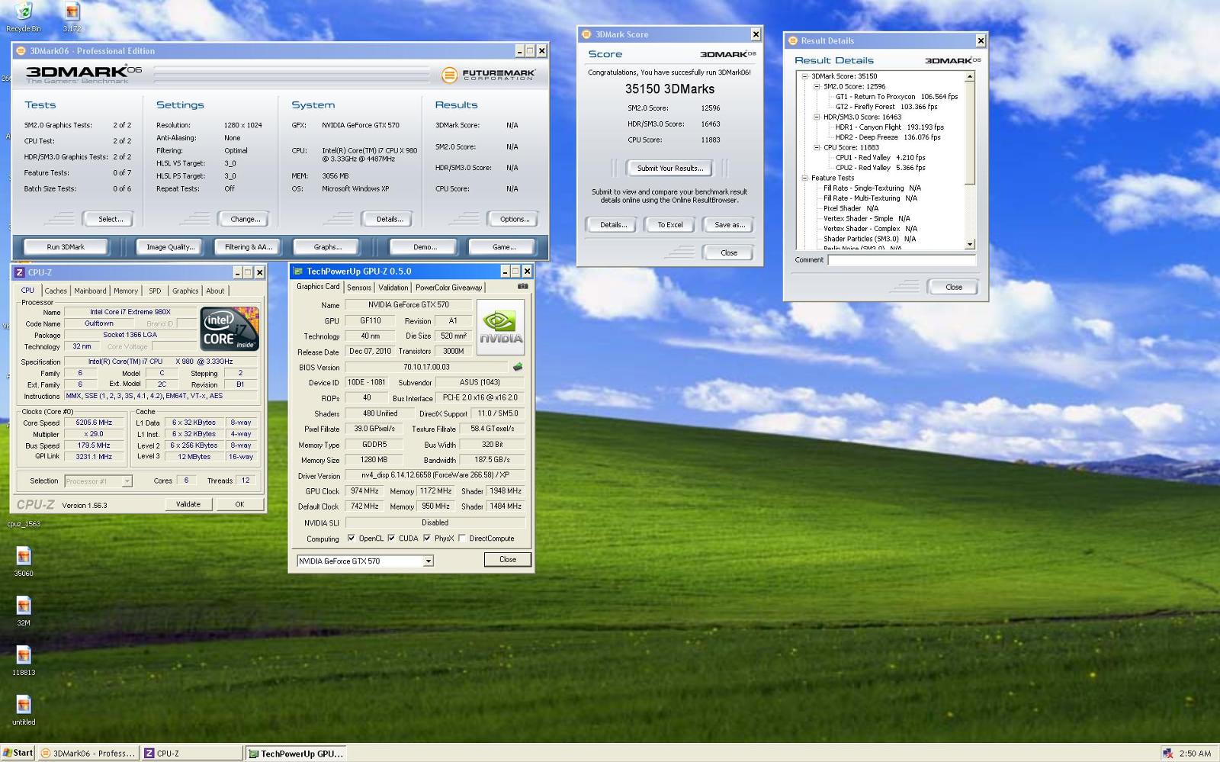Click Save as... in 3DMark Score window
Screen dimensions: 1220x762
pos(730,225)
